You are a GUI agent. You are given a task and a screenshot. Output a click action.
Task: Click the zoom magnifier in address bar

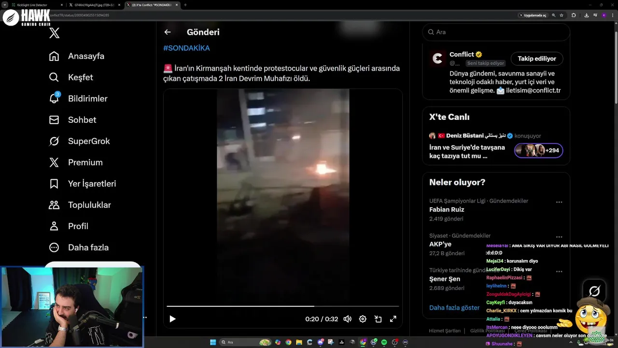click(x=554, y=15)
